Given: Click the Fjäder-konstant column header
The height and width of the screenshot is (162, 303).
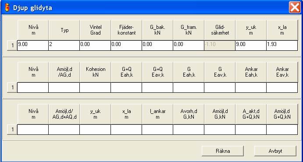Looking at the screenshot, I should tap(126, 30).
